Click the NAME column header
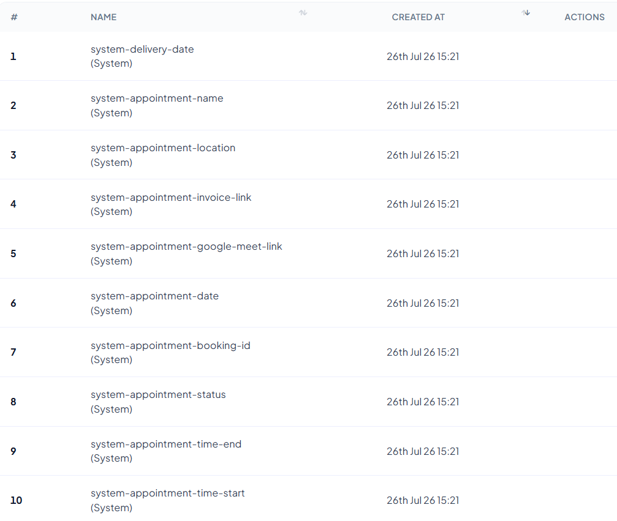Viewport: 617px width, 521px height. (104, 17)
